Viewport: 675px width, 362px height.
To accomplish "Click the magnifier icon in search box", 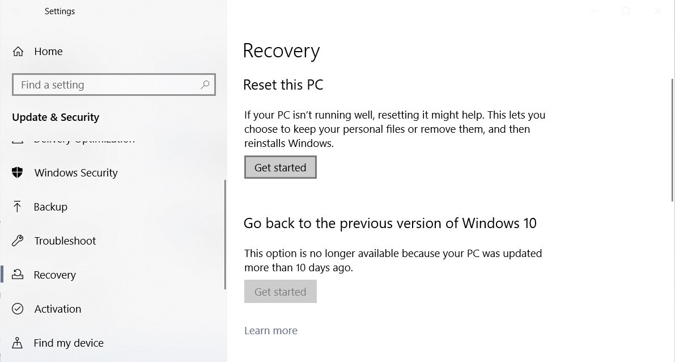I will (x=205, y=85).
